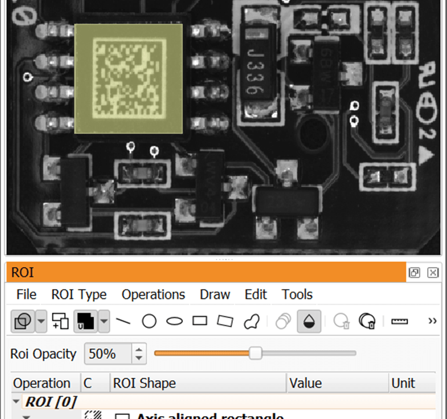This screenshot has height=419, width=447.
Task: Open the File menu
Action: 26,294
